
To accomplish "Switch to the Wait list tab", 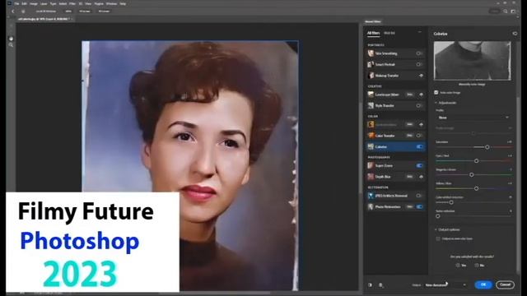I will (389, 33).
